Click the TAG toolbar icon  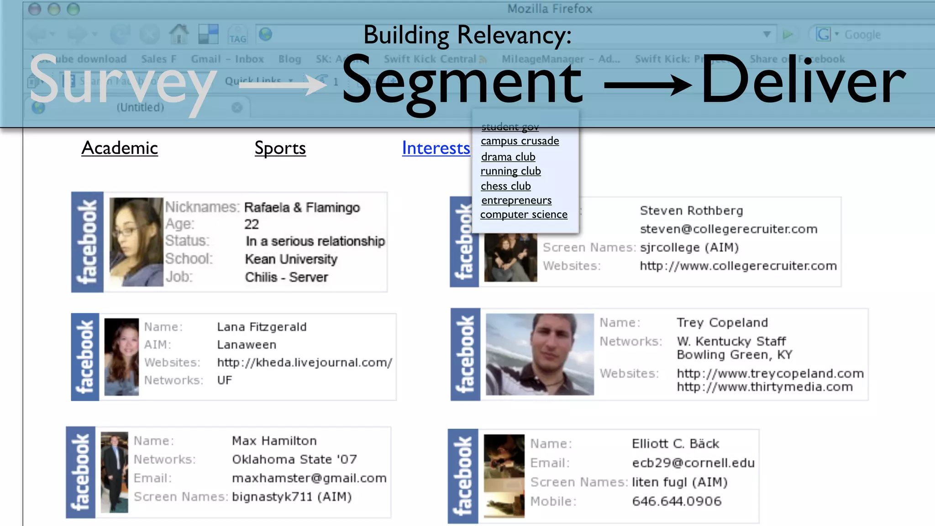pos(237,35)
